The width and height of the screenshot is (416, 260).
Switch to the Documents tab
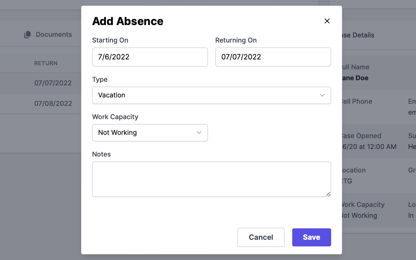[x=48, y=35]
